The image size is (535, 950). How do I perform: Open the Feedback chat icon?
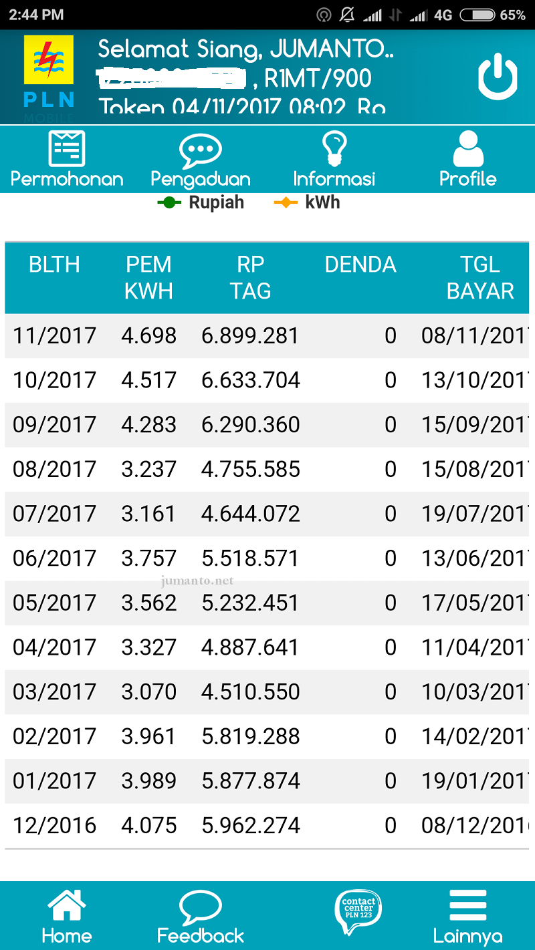click(201, 909)
